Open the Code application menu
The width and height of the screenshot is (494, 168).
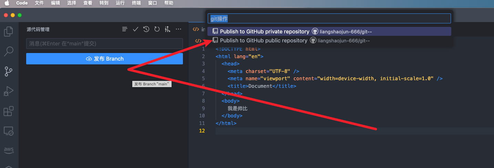pos(22,3)
